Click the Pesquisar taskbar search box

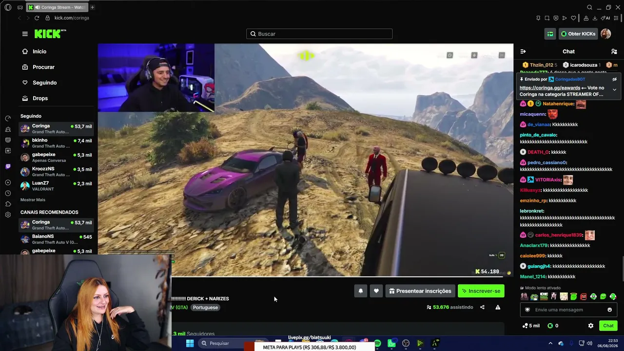(234, 343)
